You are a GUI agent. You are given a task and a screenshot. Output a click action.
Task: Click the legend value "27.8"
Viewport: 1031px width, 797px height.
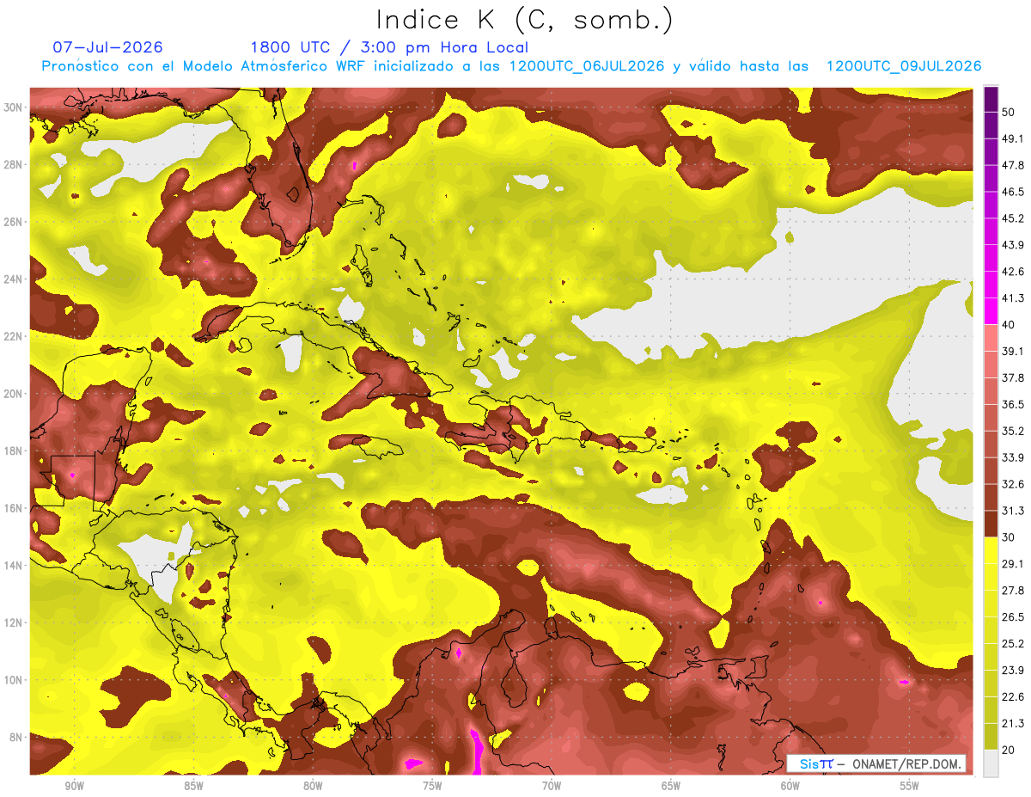click(x=1013, y=591)
